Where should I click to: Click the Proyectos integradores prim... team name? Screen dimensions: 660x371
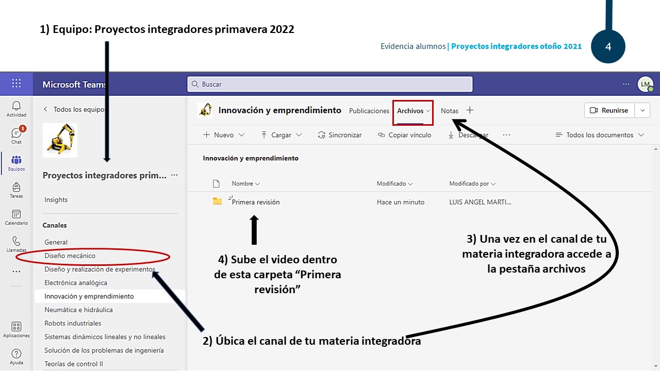[x=105, y=175]
